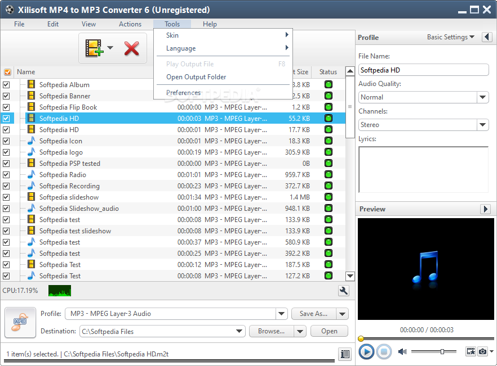Open the Channels dropdown
Viewport: 497px width, 366px height.
pos(482,125)
